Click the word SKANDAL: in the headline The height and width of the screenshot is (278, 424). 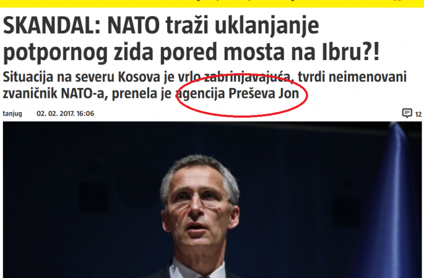51,26
